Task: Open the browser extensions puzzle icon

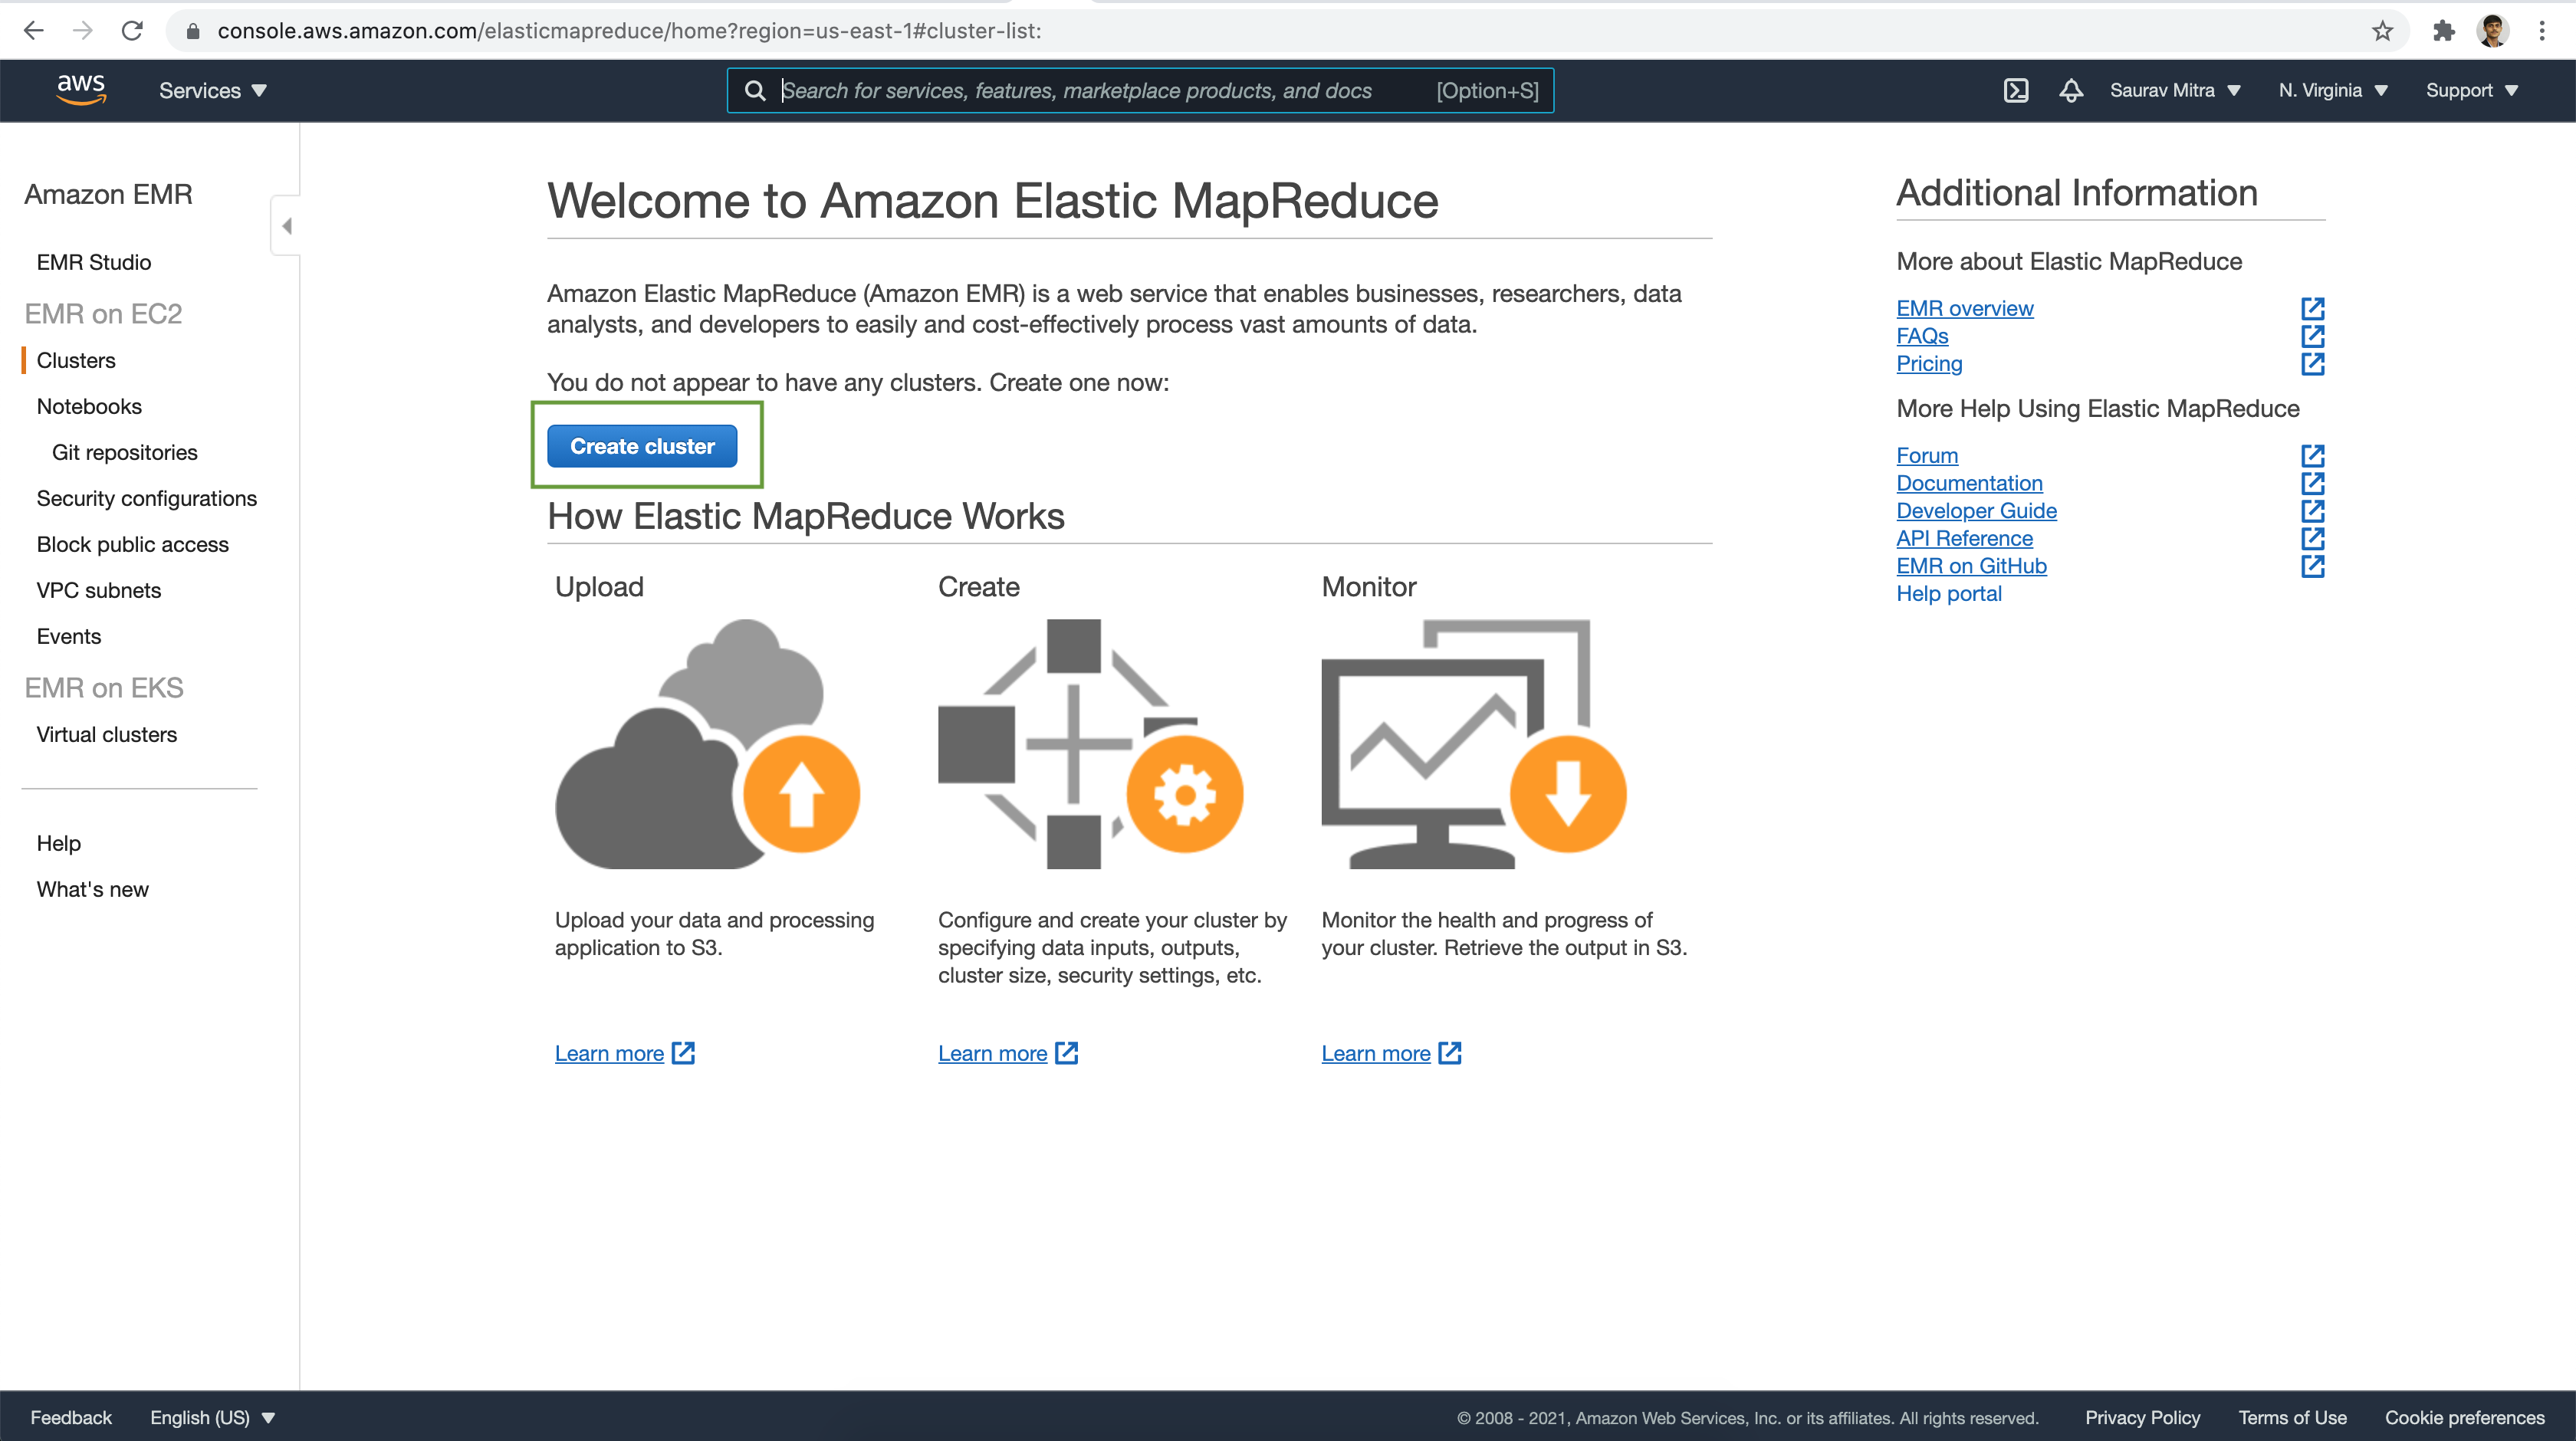Action: (x=2444, y=31)
